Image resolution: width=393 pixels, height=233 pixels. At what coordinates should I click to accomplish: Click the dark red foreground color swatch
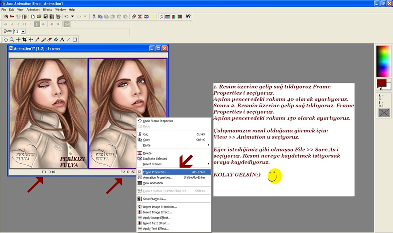[381, 83]
